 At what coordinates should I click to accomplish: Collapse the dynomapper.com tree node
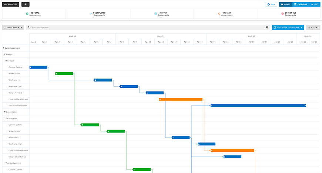click(4, 48)
